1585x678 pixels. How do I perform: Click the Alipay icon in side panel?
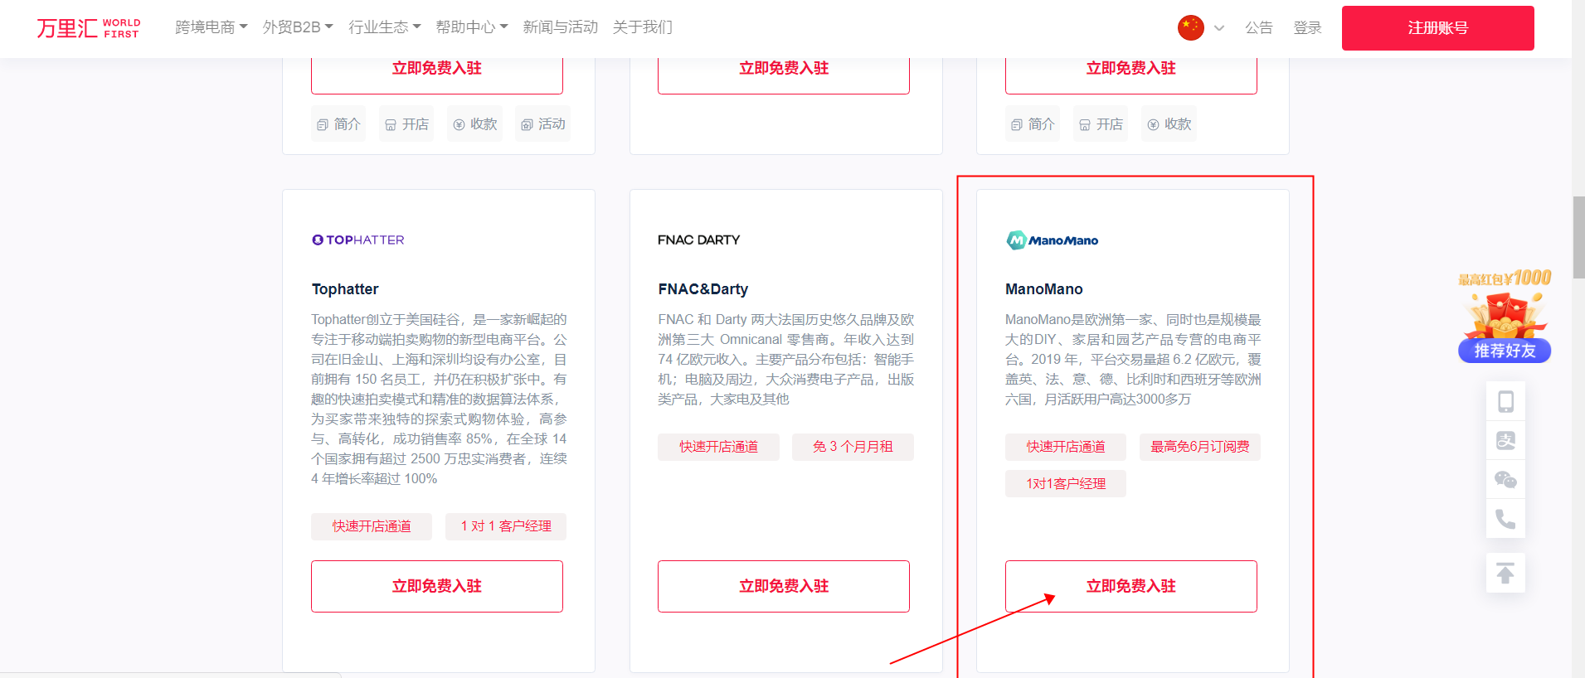coord(1505,440)
